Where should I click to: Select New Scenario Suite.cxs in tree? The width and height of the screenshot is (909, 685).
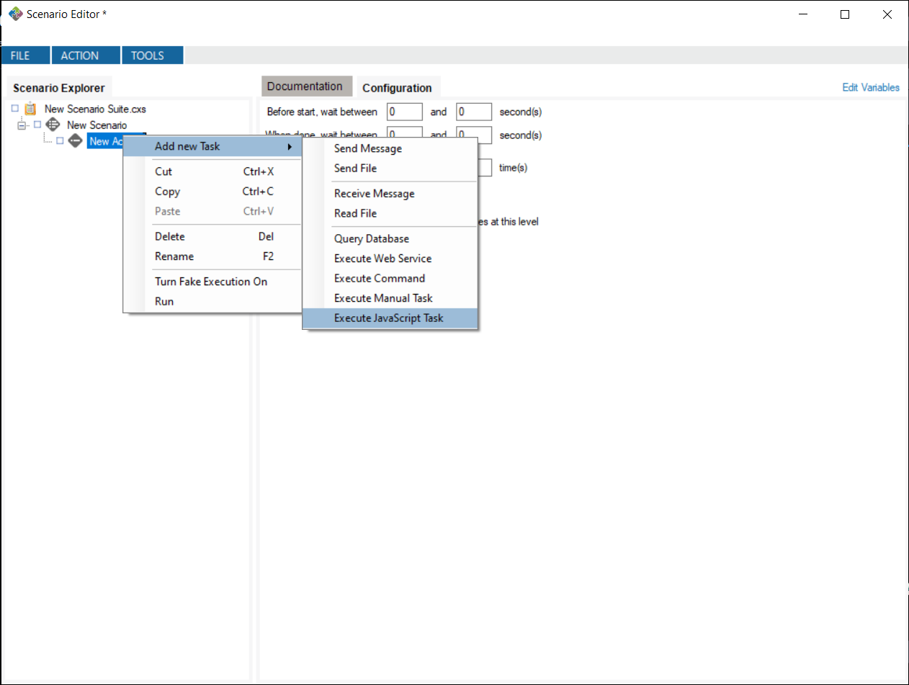point(95,109)
